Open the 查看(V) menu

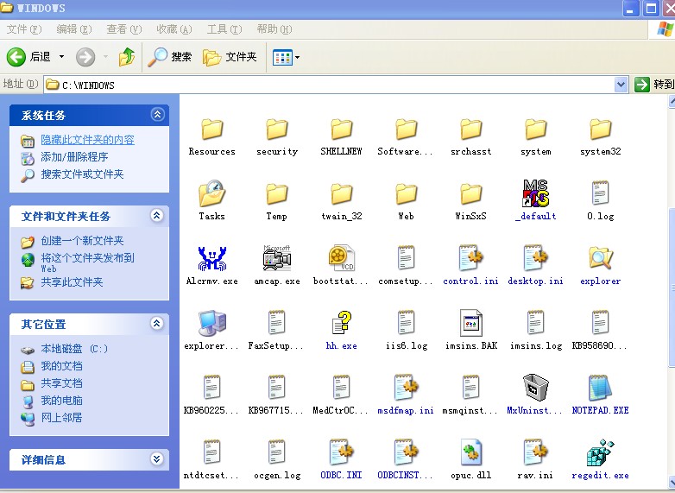[124, 29]
